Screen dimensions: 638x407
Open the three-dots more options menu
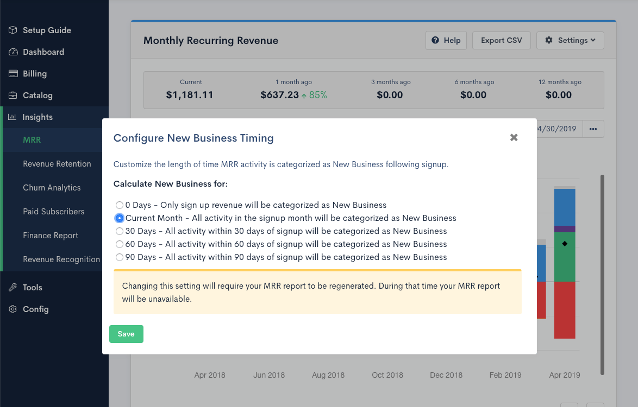click(593, 129)
